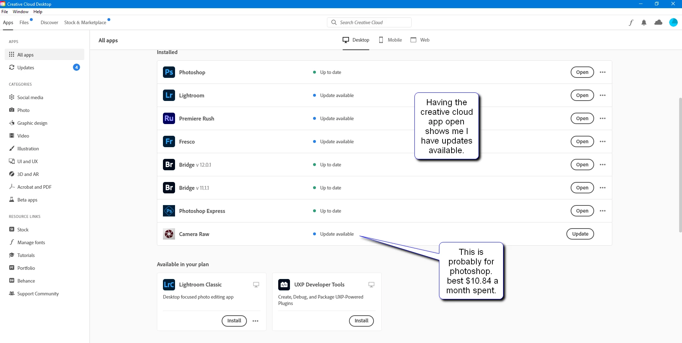Open more options for Bridge v 12.0.1
This screenshot has height=343, width=682.
point(603,165)
